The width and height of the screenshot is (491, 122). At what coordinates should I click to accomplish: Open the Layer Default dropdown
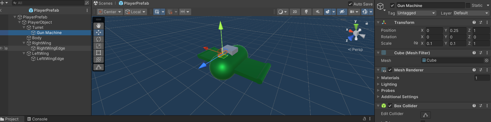point(471,13)
